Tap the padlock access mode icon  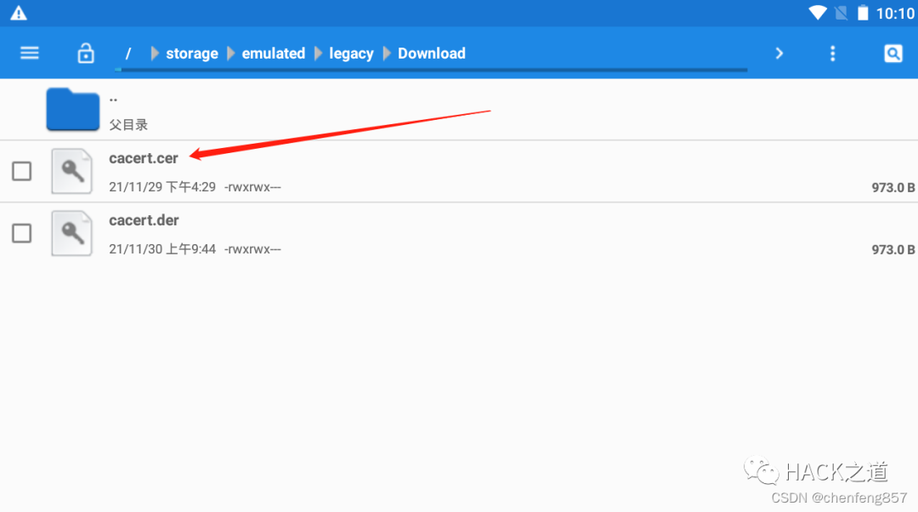click(86, 54)
